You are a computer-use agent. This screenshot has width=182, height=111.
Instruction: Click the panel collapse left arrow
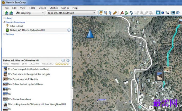pyautogui.click(x=72, y=89)
